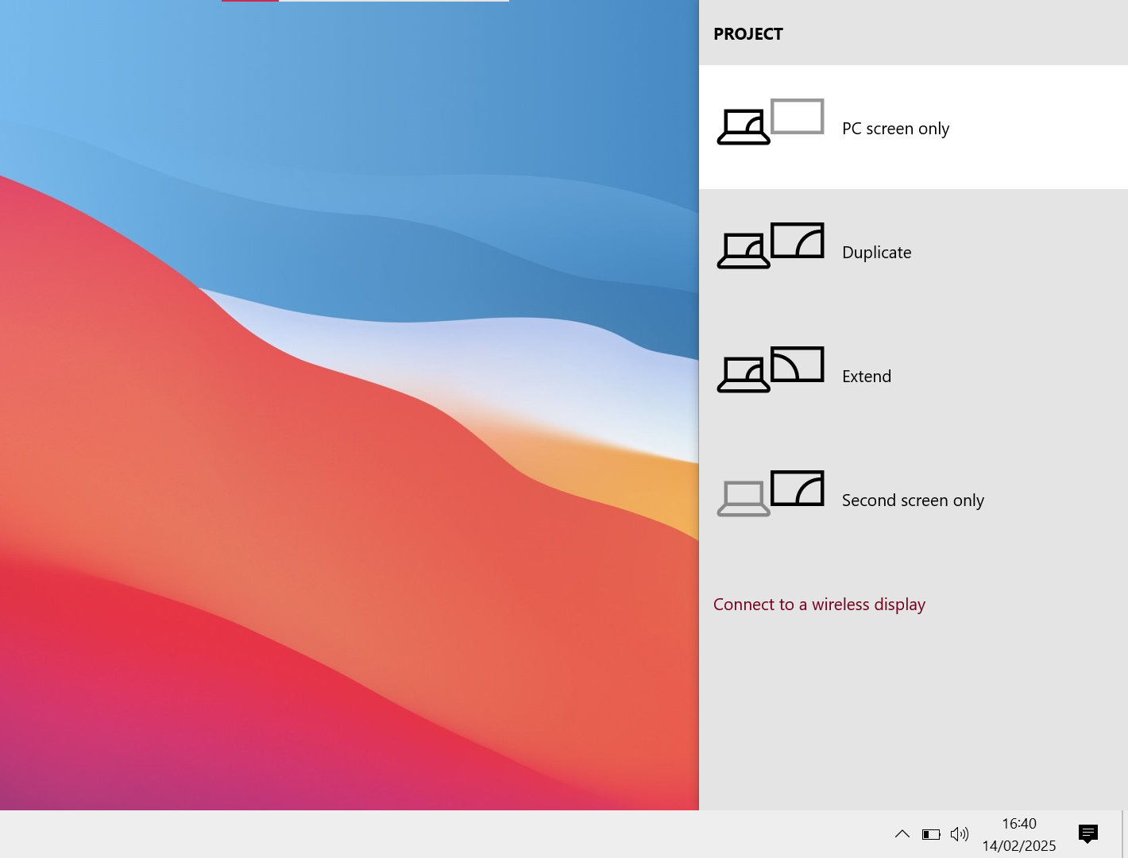Screen dimensions: 1128x858
Task: Check the battery status icon in the tray
Action: 931,834
